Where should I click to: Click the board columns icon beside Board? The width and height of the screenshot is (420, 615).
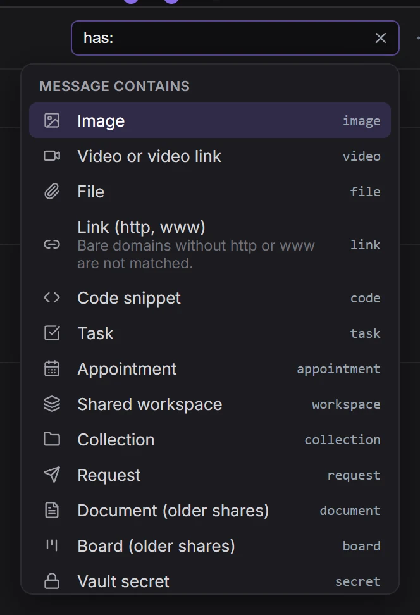tap(52, 545)
